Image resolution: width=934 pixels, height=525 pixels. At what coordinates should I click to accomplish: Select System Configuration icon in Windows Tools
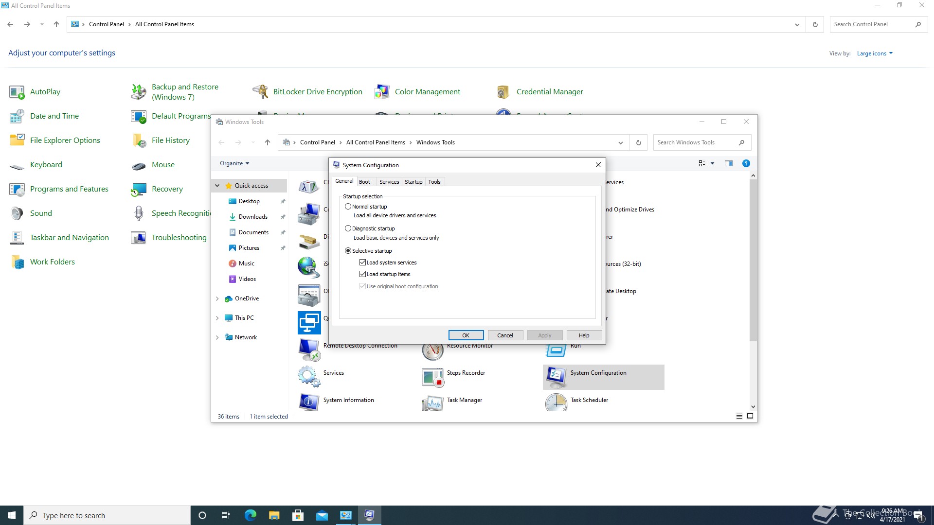point(556,377)
